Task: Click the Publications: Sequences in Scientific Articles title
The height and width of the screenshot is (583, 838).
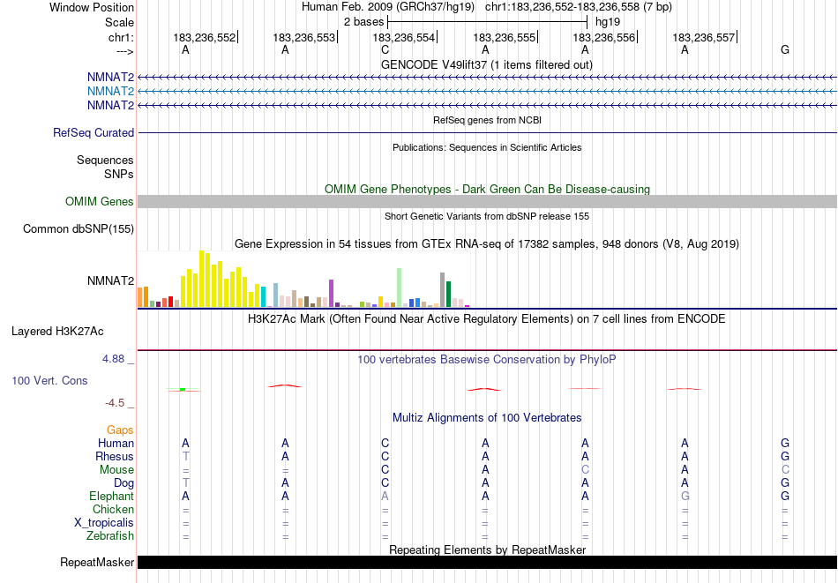Action: click(x=486, y=147)
